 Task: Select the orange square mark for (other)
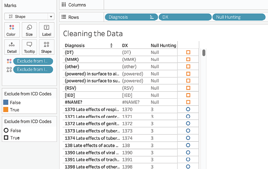(188, 67)
